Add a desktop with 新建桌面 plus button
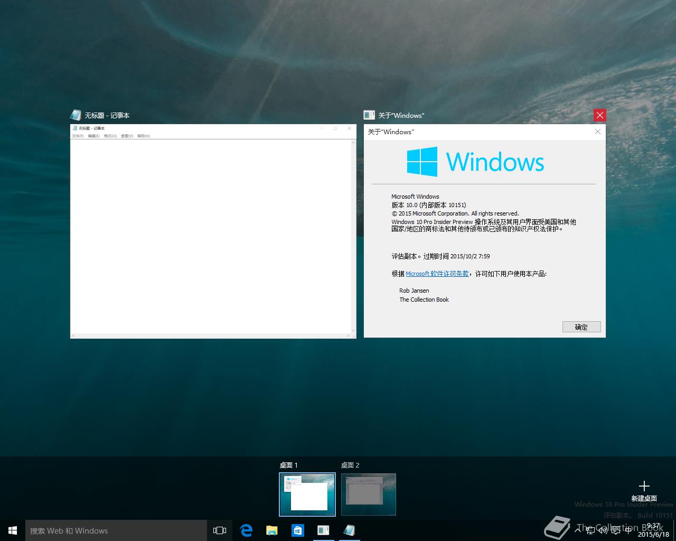 click(644, 490)
